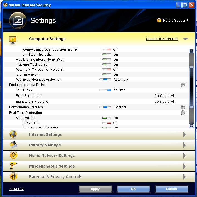Click the Real Time Protection heading
Image resolution: width=197 pixels, height=197 pixels.
(x=25, y=113)
